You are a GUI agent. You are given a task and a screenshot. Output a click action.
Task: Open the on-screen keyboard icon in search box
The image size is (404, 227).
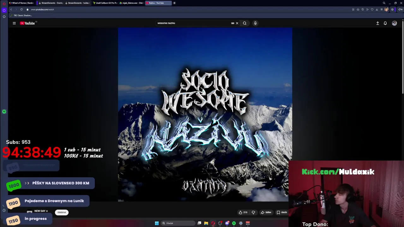click(x=233, y=23)
